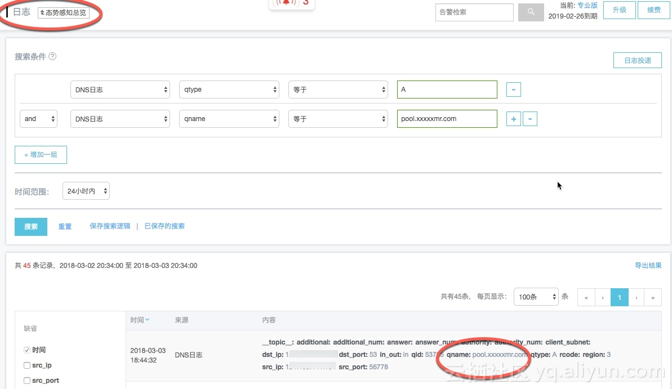Click the value field containing A

pyautogui.click(x=447, y=90)
